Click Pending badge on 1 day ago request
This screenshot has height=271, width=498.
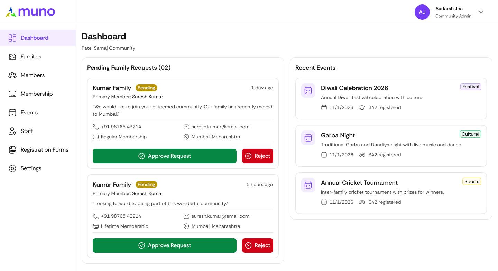pos(146,88)
